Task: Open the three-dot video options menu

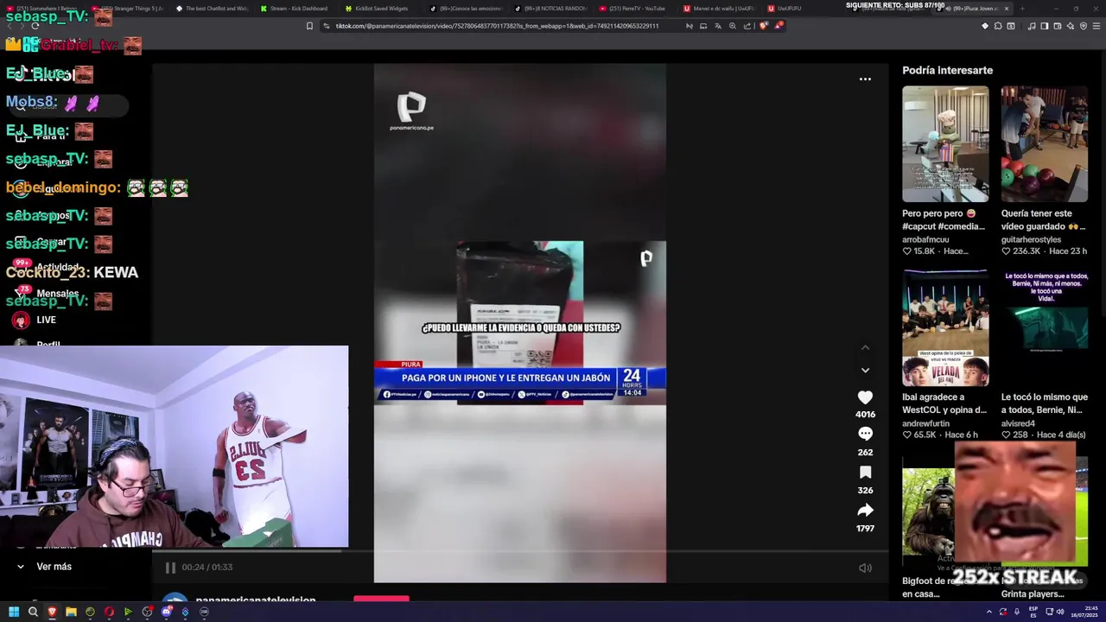Action: point(865,79)
